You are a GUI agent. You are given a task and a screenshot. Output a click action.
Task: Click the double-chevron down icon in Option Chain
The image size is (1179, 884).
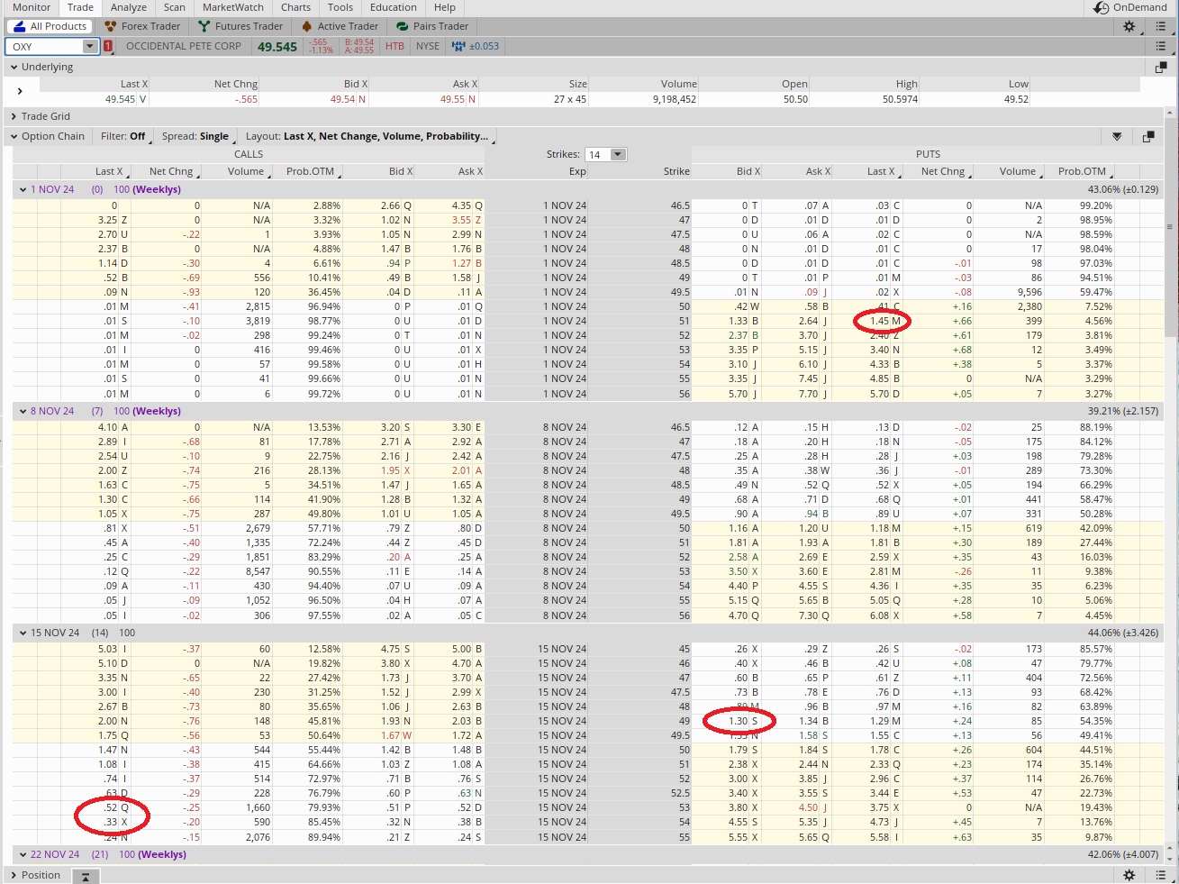click(x=1117, y=137)
